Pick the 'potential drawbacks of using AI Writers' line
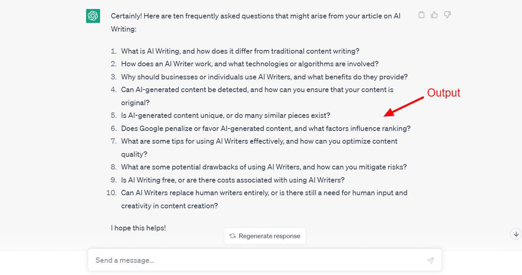 click(x=264, y=167)
